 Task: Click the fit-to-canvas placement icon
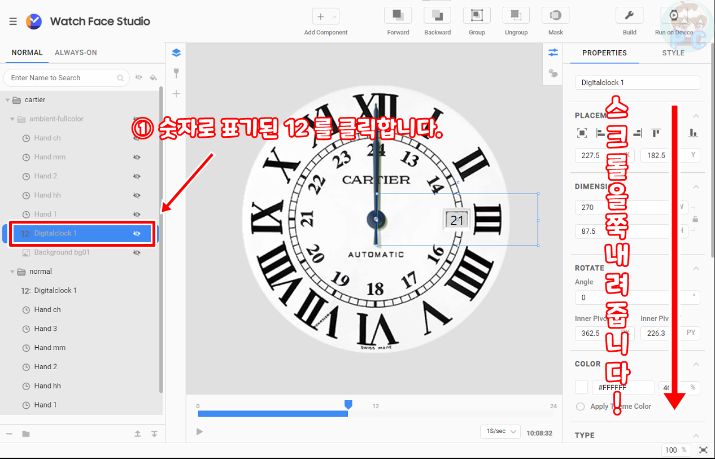coord(582,133)
